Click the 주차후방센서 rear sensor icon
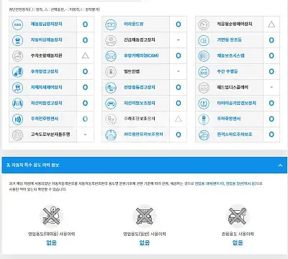This screenshot has height=259, width=288. pos(204,119)
